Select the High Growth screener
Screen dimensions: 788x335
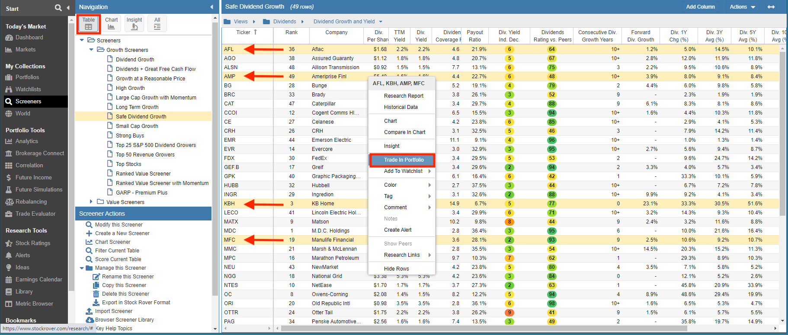(130, 88)
